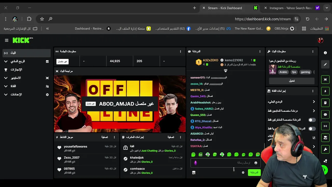Viewport: 332px width, 187px height.
Task: Open Dashboard - Restre... bookmark
Action: click(x=93, y=29)
